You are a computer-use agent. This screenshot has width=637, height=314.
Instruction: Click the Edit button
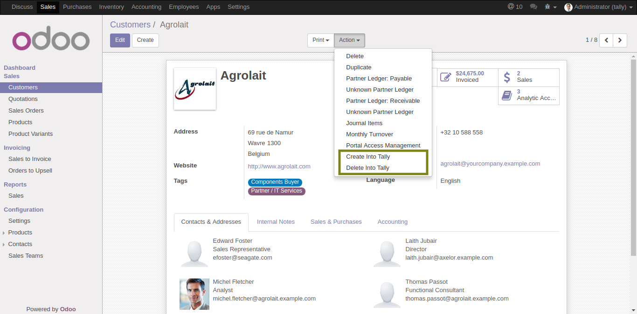tap(120, 40)
